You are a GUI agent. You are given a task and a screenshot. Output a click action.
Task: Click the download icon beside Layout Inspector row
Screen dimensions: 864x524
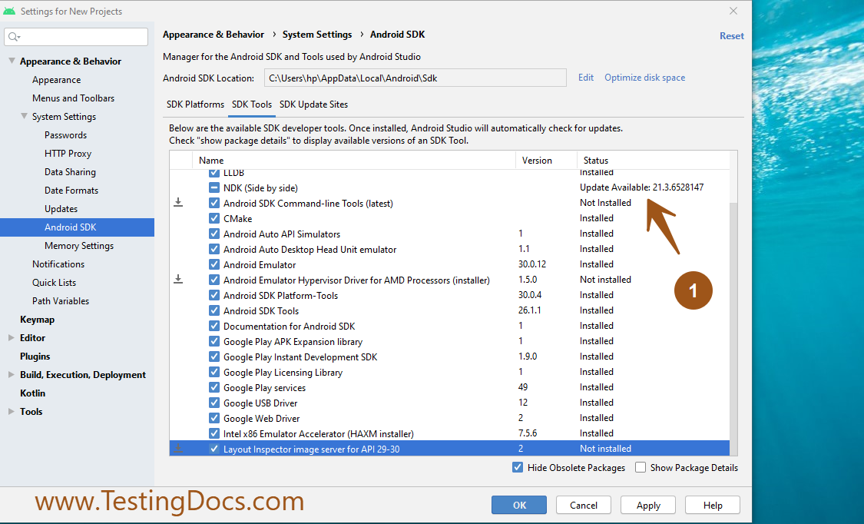pos(178,449)
